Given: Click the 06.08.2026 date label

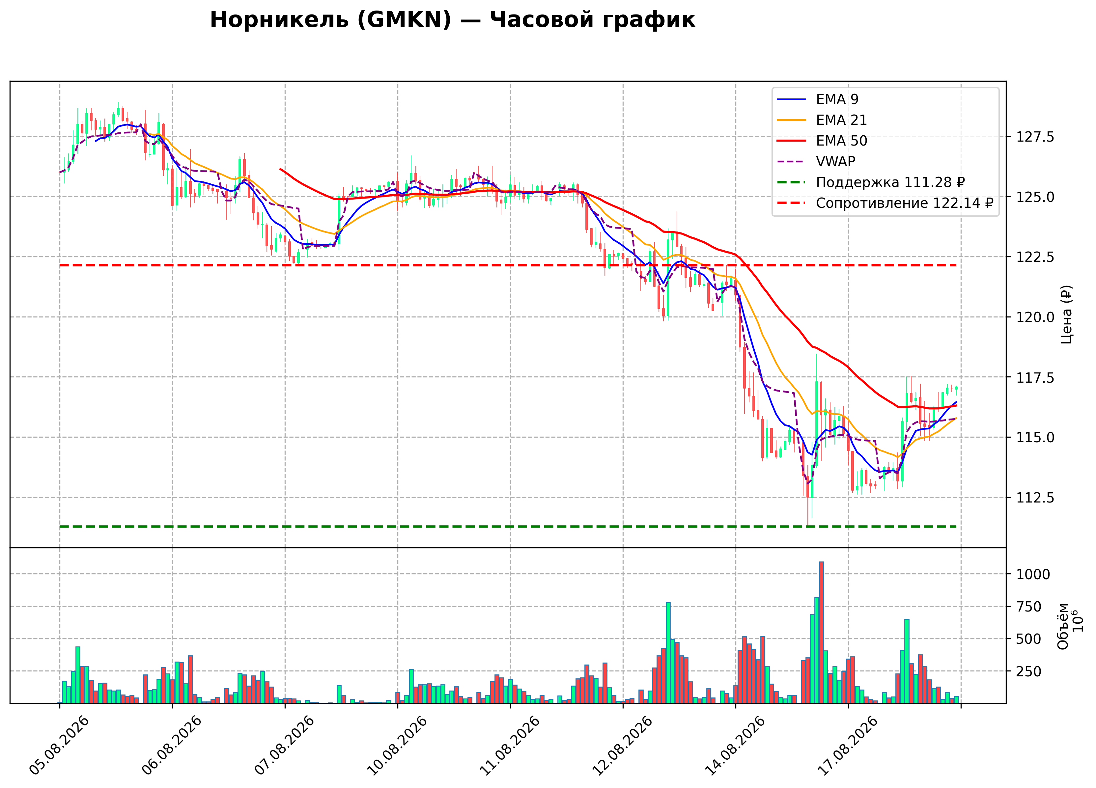Looking at the screenshot, I should 172,746.
